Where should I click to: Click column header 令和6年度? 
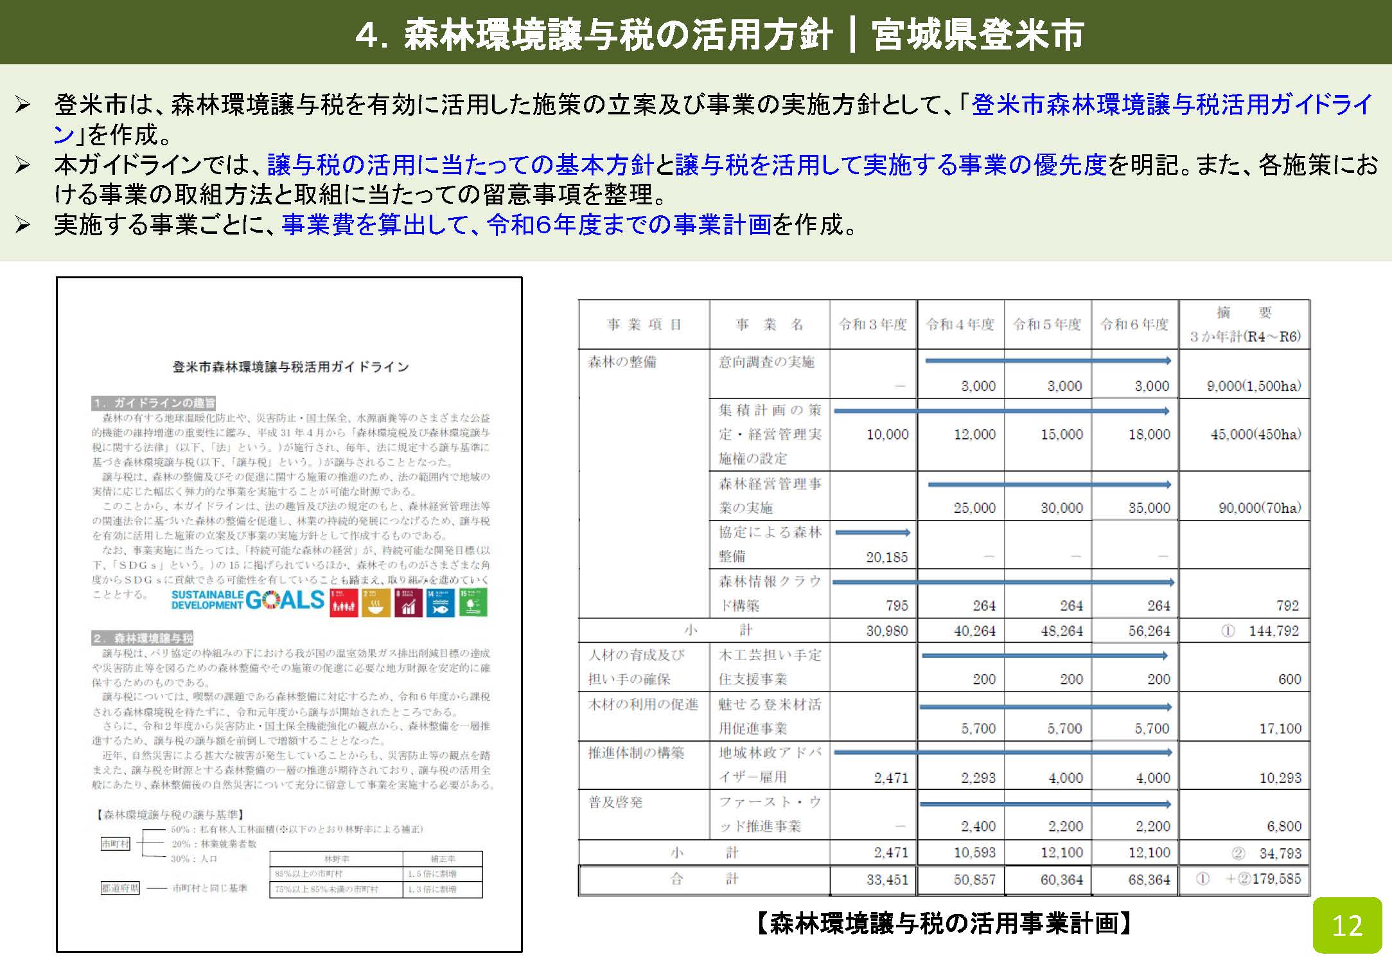click(1135, 325)
